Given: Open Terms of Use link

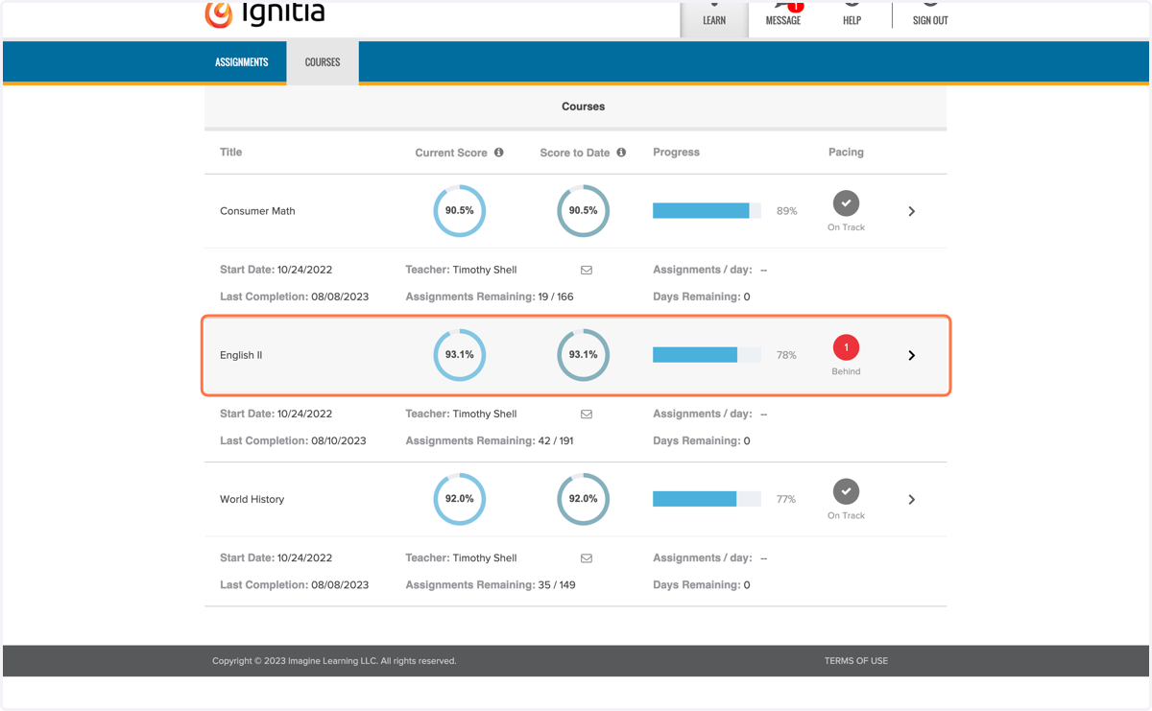Looking at the screenshot, I should [x=856, y=661].
